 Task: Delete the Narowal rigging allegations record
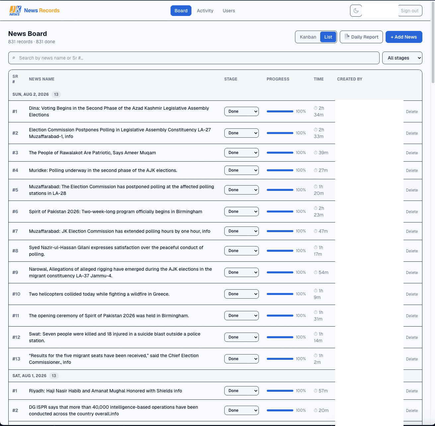tap(412, 273)
